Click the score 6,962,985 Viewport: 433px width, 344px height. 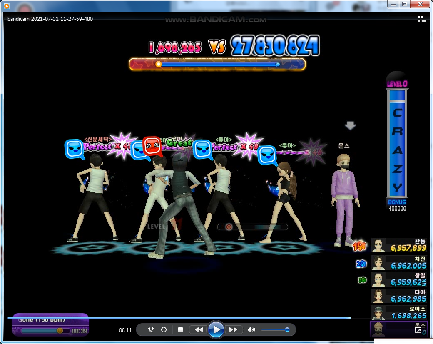coord(408,299)
